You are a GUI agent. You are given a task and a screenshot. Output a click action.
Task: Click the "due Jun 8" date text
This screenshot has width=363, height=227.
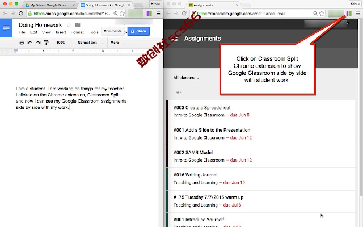pyautogui.click(x=239, y=115)
